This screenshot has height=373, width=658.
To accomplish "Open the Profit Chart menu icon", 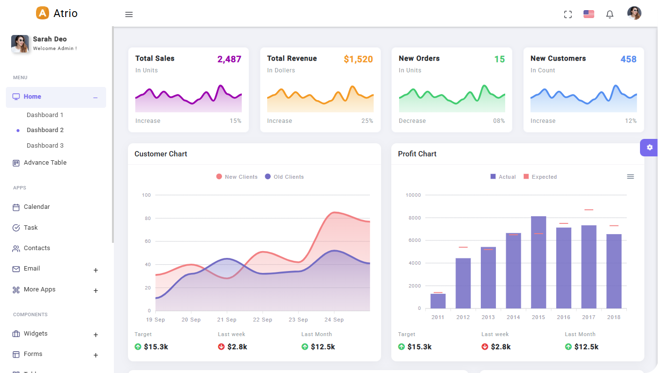I will click(630, 177).
